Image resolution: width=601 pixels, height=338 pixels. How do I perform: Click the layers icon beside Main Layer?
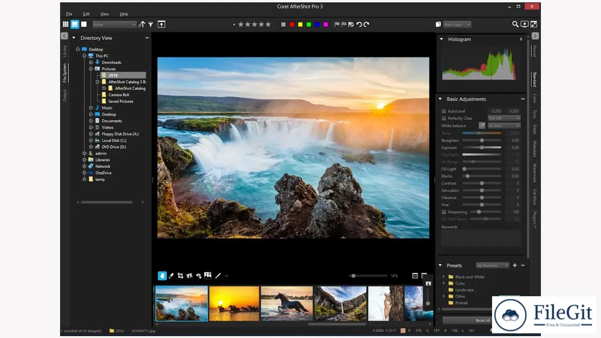pos(438,24)
